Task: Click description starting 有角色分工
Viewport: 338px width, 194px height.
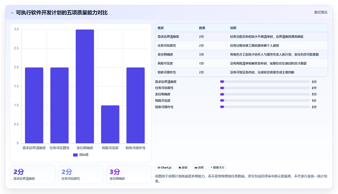Action: click(x=275, y=55)
